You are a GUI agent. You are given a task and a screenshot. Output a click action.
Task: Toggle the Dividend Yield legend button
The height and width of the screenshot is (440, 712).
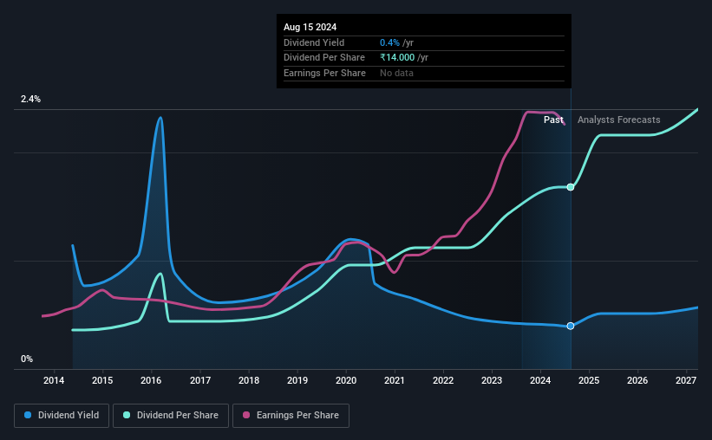pyautogui.click(x=62, y=416)
